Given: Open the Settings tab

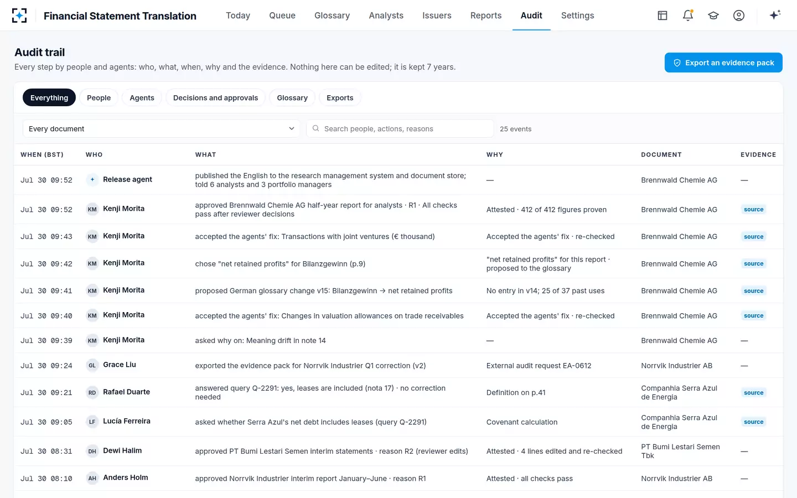Looking at the screenshot, I should (578, 15).
